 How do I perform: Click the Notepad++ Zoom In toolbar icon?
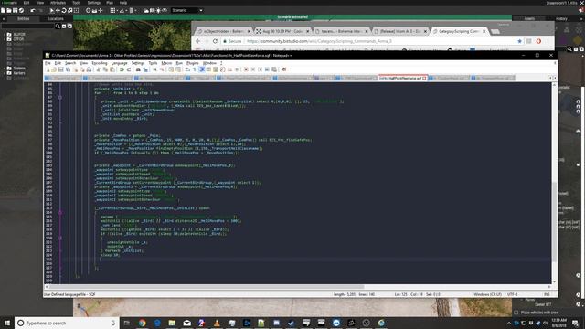(x=154, y=69)
